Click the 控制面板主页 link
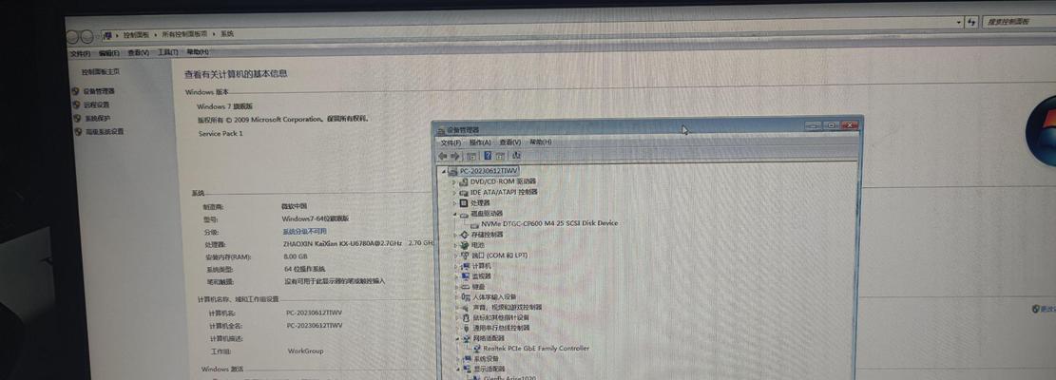Image resolution: width=1056 pixels, height=380 pixels. click(101, 71)
